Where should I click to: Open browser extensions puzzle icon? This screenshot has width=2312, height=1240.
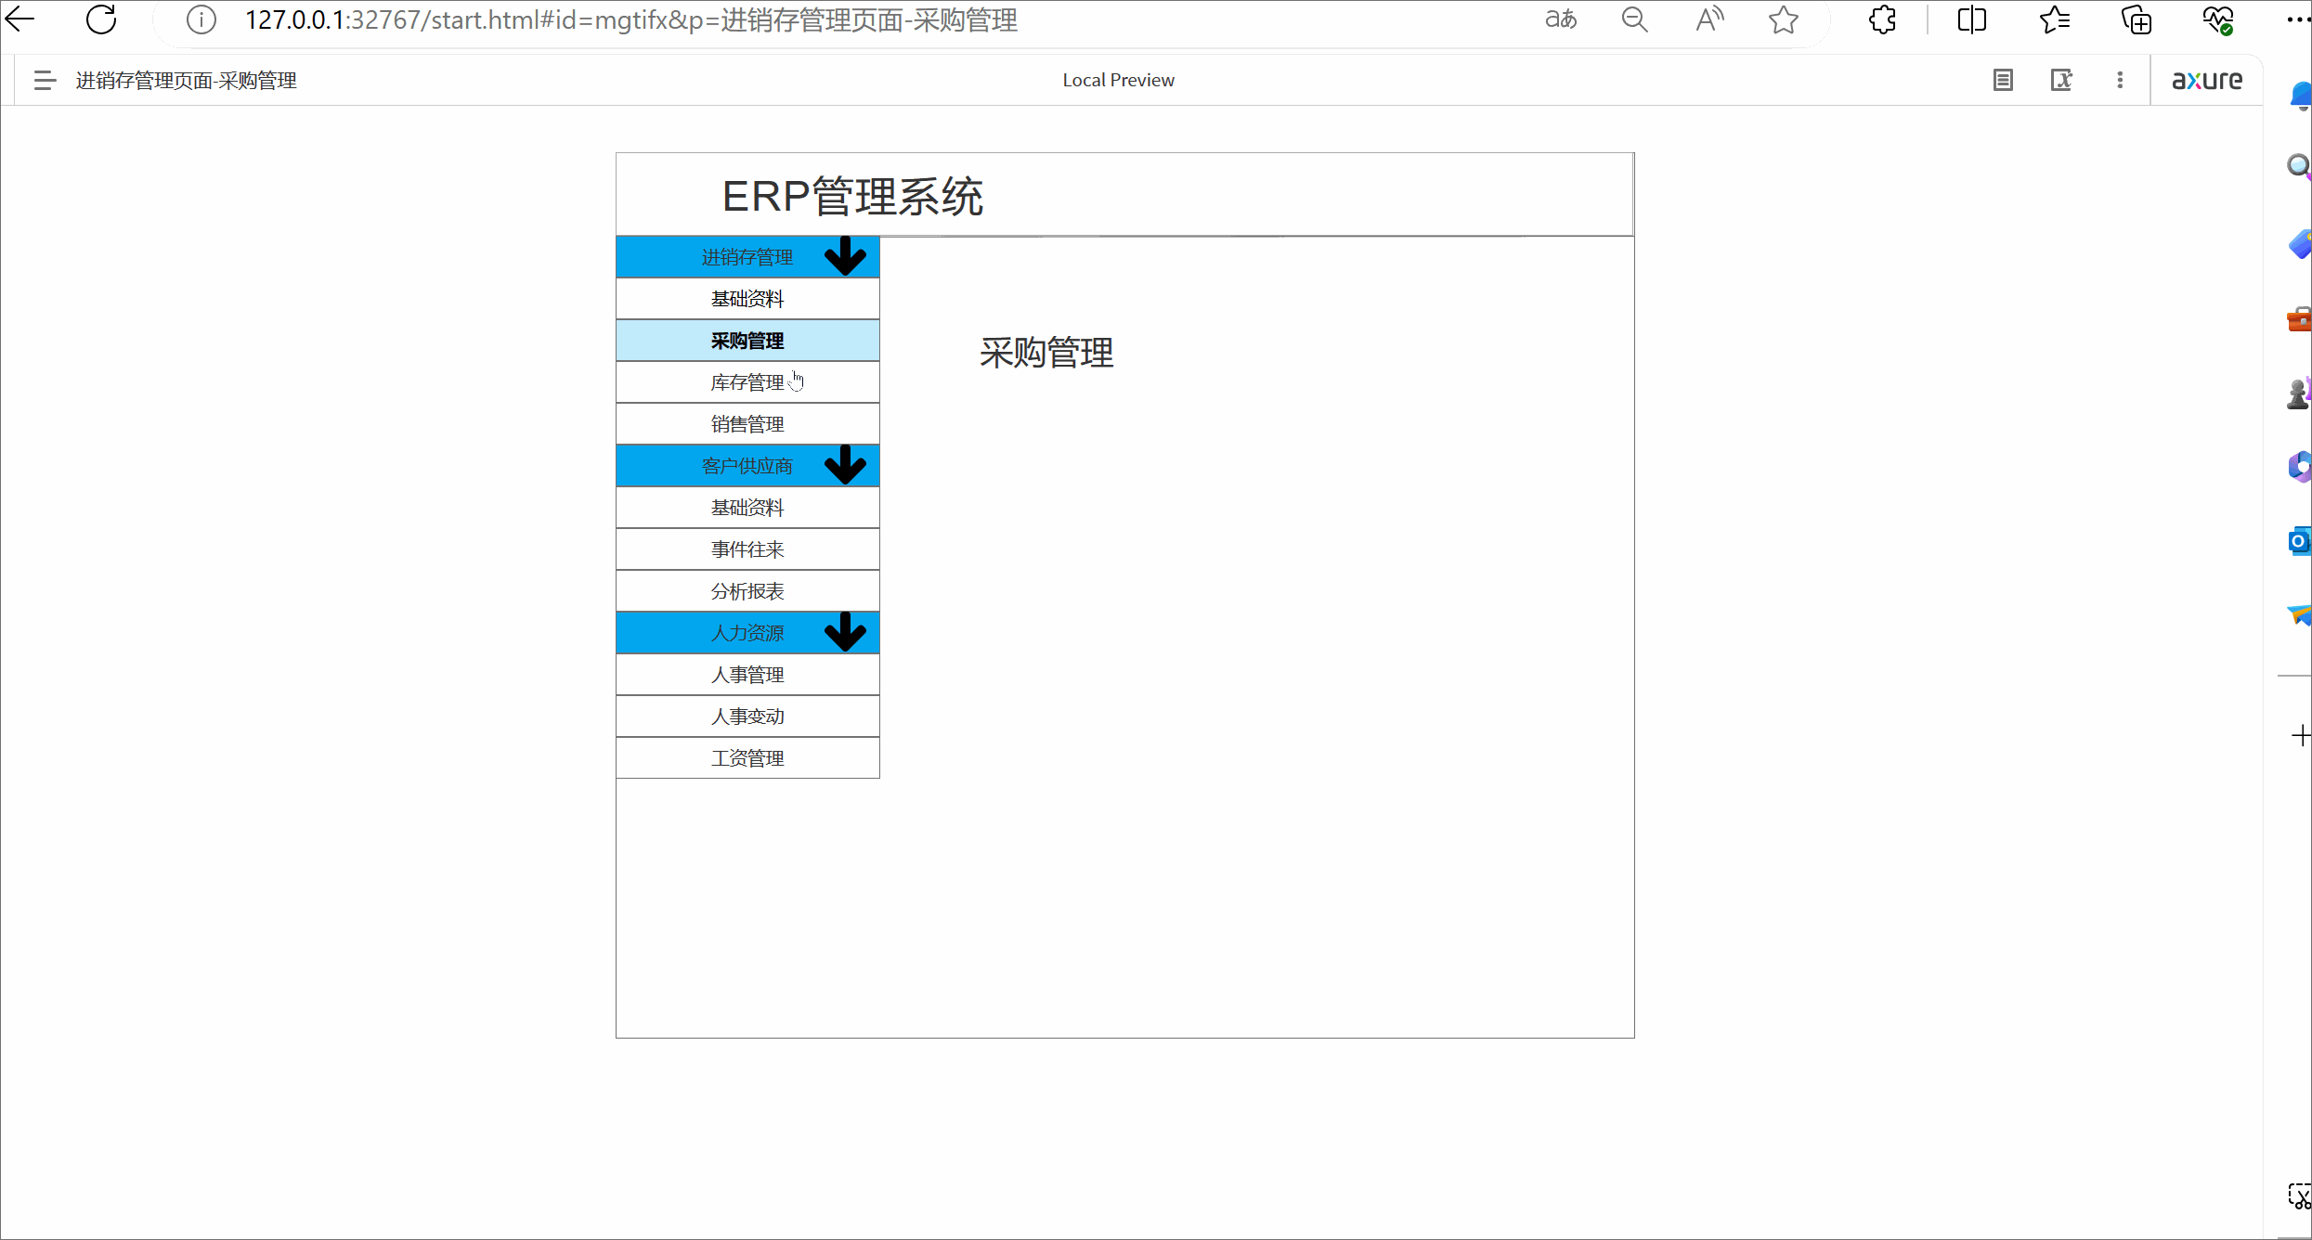[1882, 19]
